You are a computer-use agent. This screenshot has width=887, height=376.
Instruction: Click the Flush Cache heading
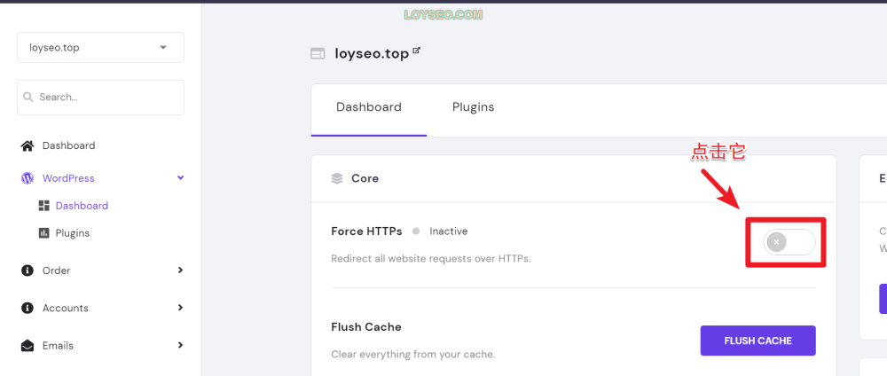coord(366,327)
